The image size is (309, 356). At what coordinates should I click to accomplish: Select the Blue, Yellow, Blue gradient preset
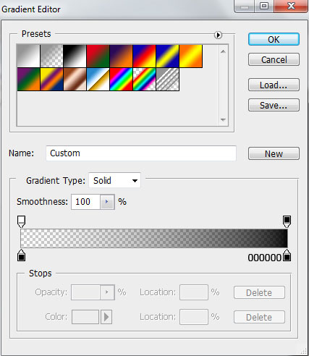[167, 56]
